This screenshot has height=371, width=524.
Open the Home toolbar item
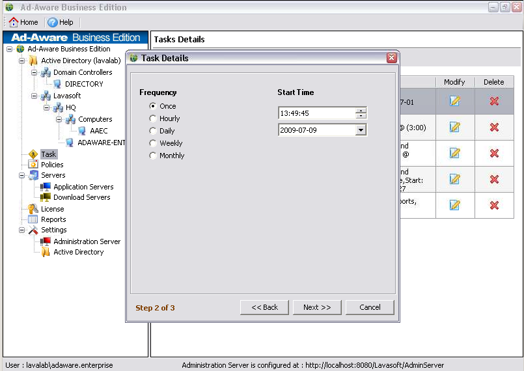click(23, 22)
